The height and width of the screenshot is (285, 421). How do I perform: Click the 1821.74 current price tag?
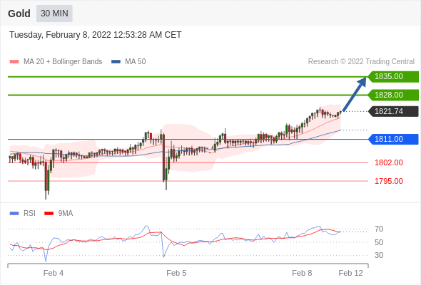coord(393,111)
